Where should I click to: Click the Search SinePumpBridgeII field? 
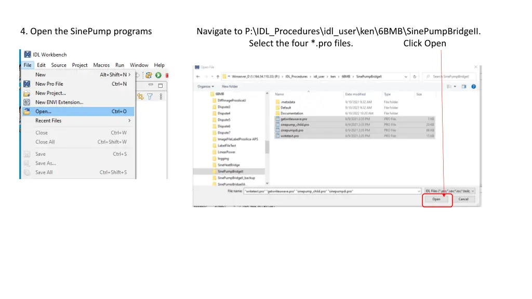pyautogui.click(x=449, y=77)
